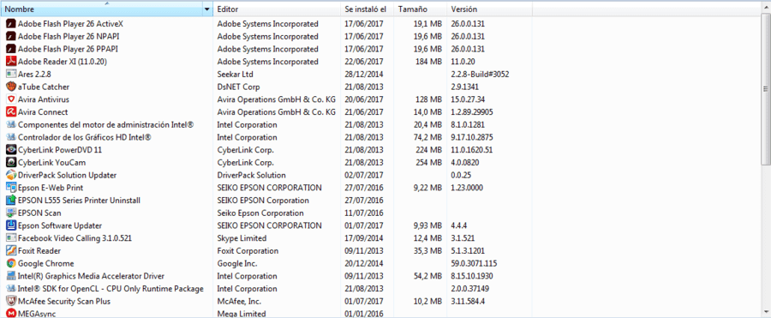Click install date 28/12/2014
771x318 pixels.
tap(364, 75)
